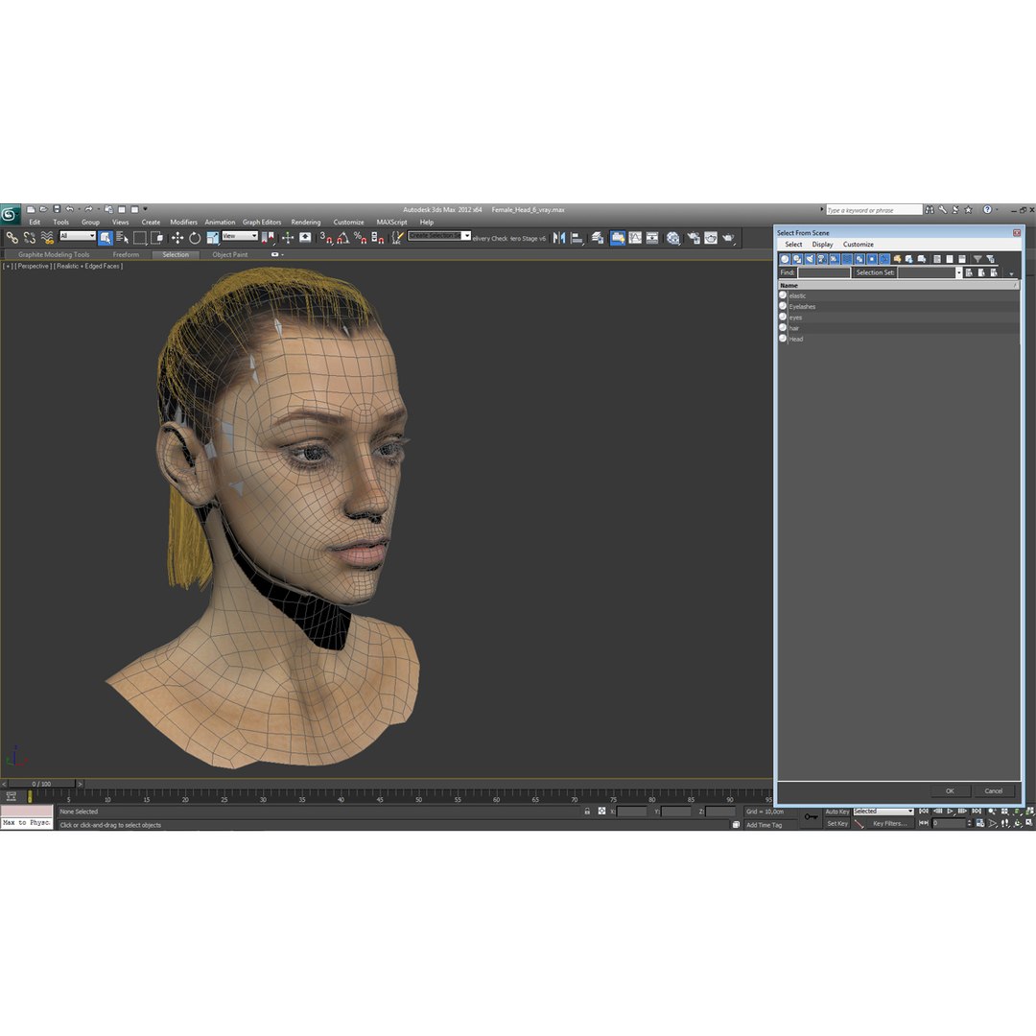This screenshot has height=1036, width=1036.
Task: Click Cancel in Select From Scene dialog
Action: pos(994,790)
